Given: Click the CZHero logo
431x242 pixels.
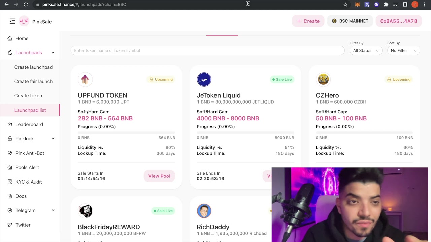Looking at the screenshot, I should point(323,79).
